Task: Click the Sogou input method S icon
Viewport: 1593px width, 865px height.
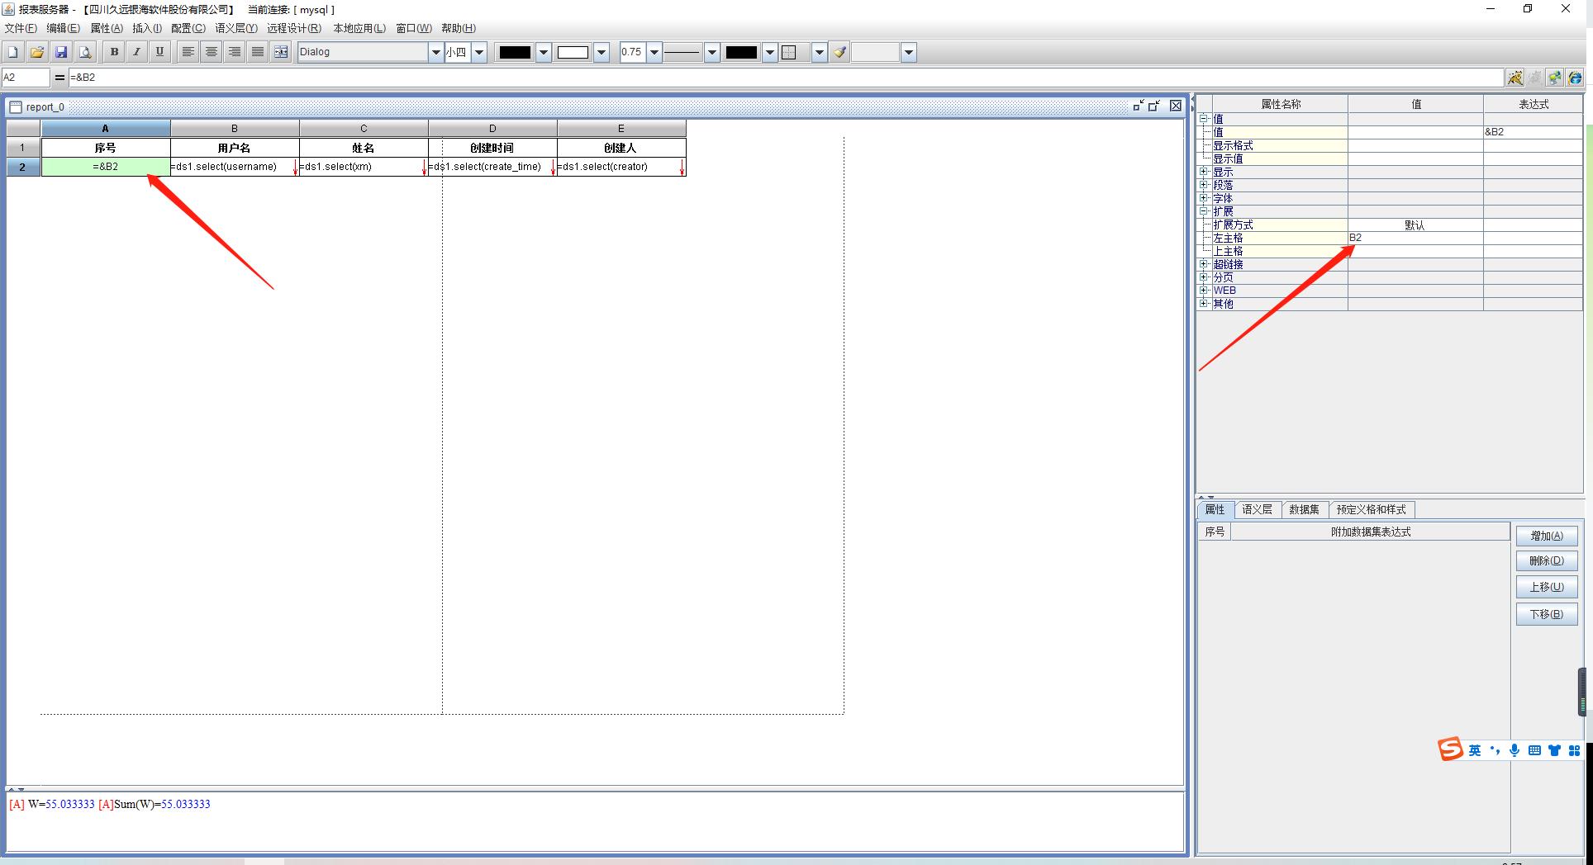Action: pos(1450,749)
